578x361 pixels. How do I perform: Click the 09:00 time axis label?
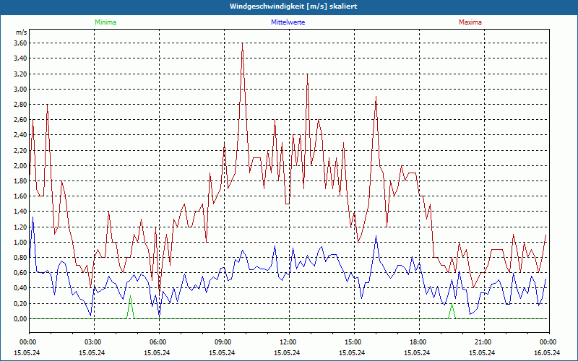coord(224,342)
